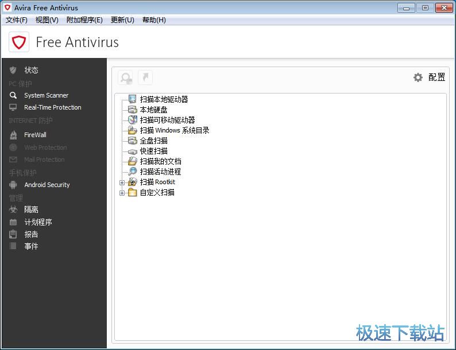The height and width of the screenshot is (350, 456).
Task: Click the System Scanner magnifier icon
Action: pyautogui.click(x=13, y=95)
